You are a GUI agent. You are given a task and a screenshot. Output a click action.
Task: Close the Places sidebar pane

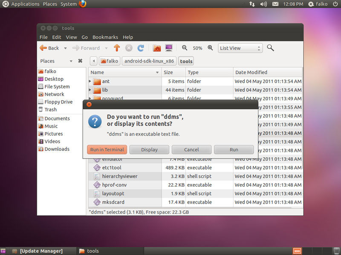[x=80, y=61]
